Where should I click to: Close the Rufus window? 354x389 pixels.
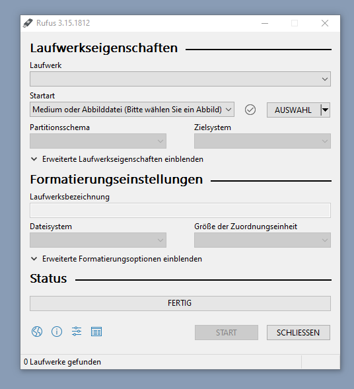(325, 23)
